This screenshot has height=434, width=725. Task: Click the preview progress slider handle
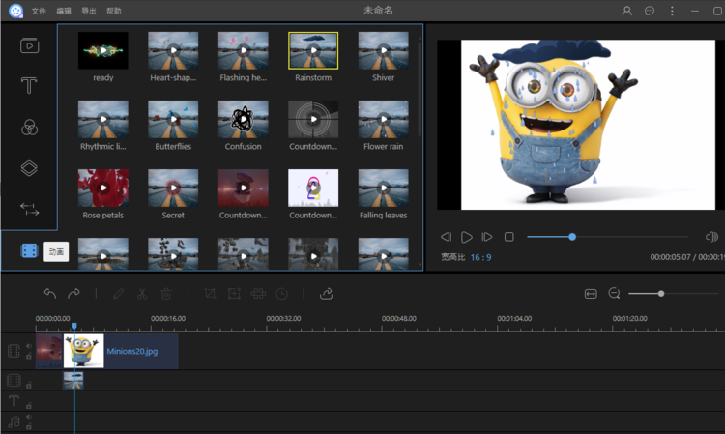click(572, 237)
